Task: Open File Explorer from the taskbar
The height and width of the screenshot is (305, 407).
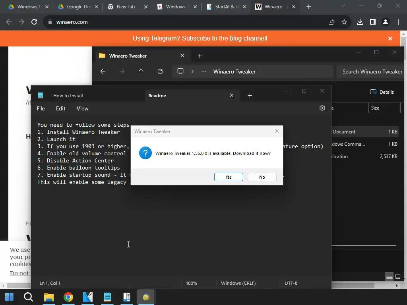Action: [48, 297]
